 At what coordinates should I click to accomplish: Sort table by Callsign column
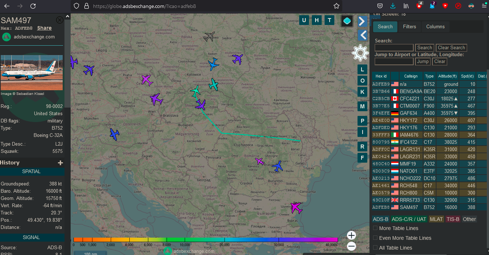pos(411,76)
